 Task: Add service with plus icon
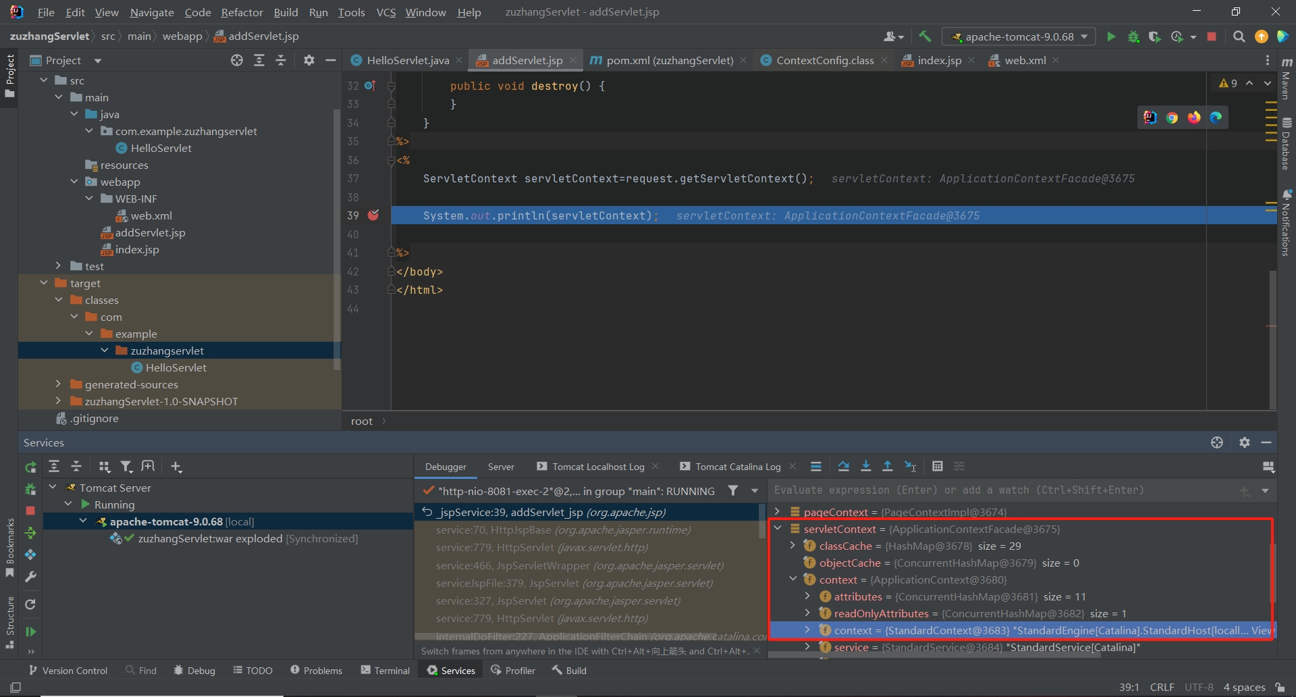[x=176, y=467]
